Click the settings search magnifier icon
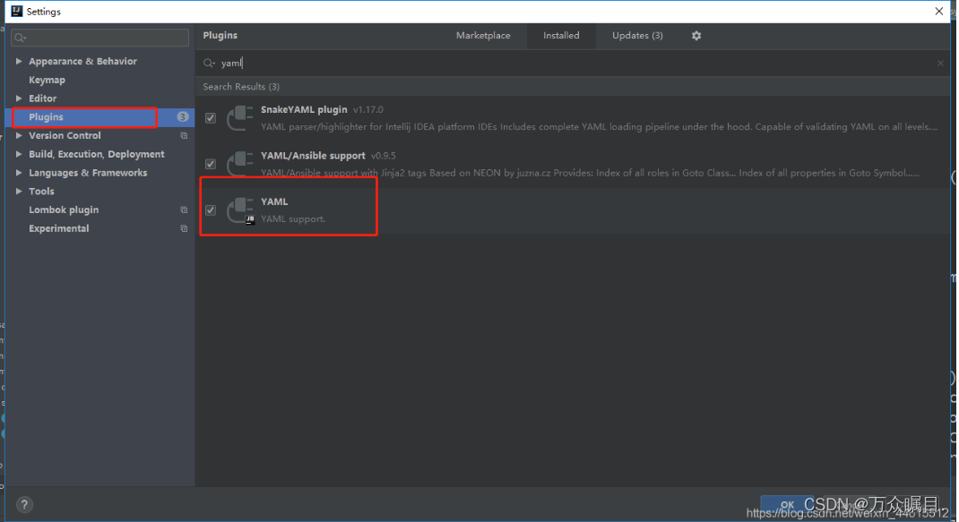This screenshot has width=959, height=522. point(21,38)
